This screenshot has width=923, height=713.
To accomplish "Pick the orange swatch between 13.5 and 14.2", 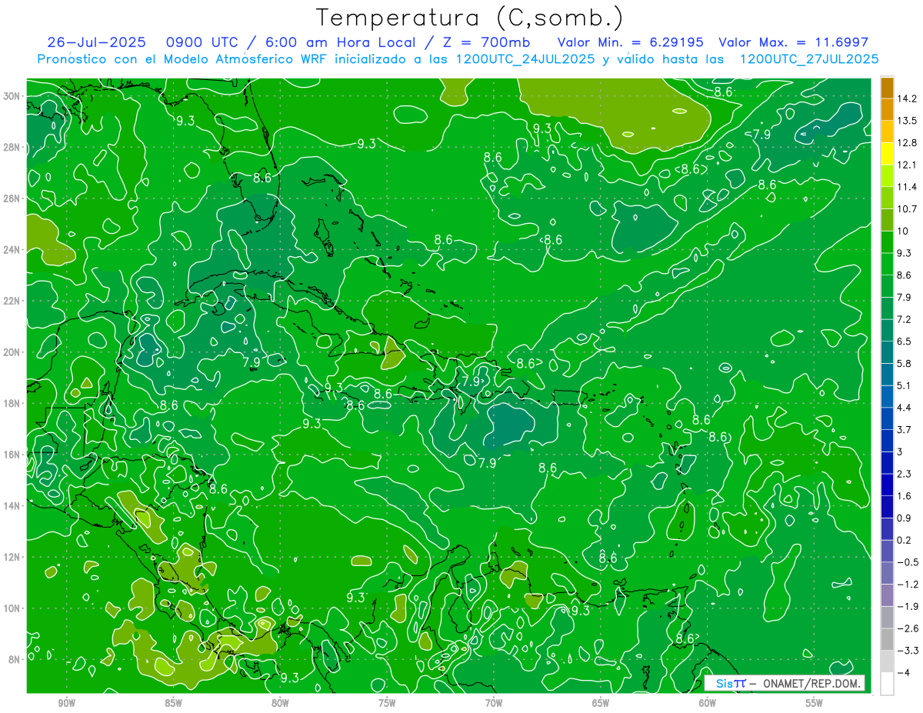I will point(887,110).
